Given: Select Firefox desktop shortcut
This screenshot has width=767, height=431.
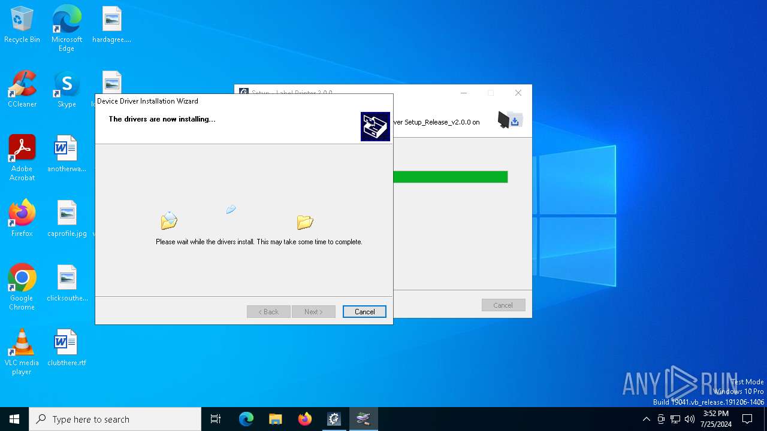Looking at the screenshot, I should (x=22, y=218).
